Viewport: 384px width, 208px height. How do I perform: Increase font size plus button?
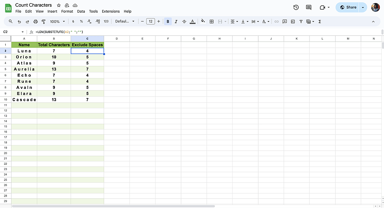159,21
